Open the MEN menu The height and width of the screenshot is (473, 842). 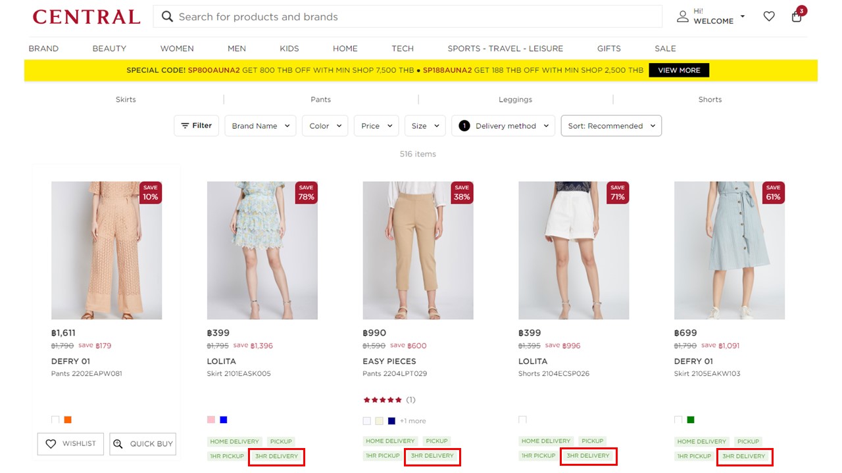tap(237, 49)
